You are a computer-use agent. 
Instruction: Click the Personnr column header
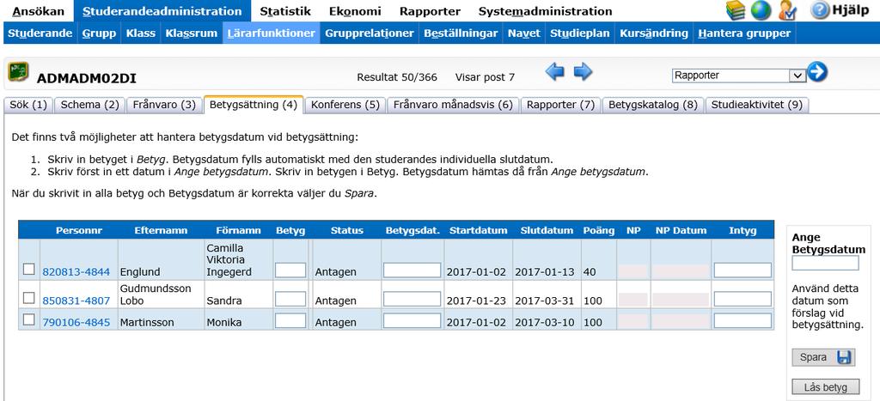79,230
